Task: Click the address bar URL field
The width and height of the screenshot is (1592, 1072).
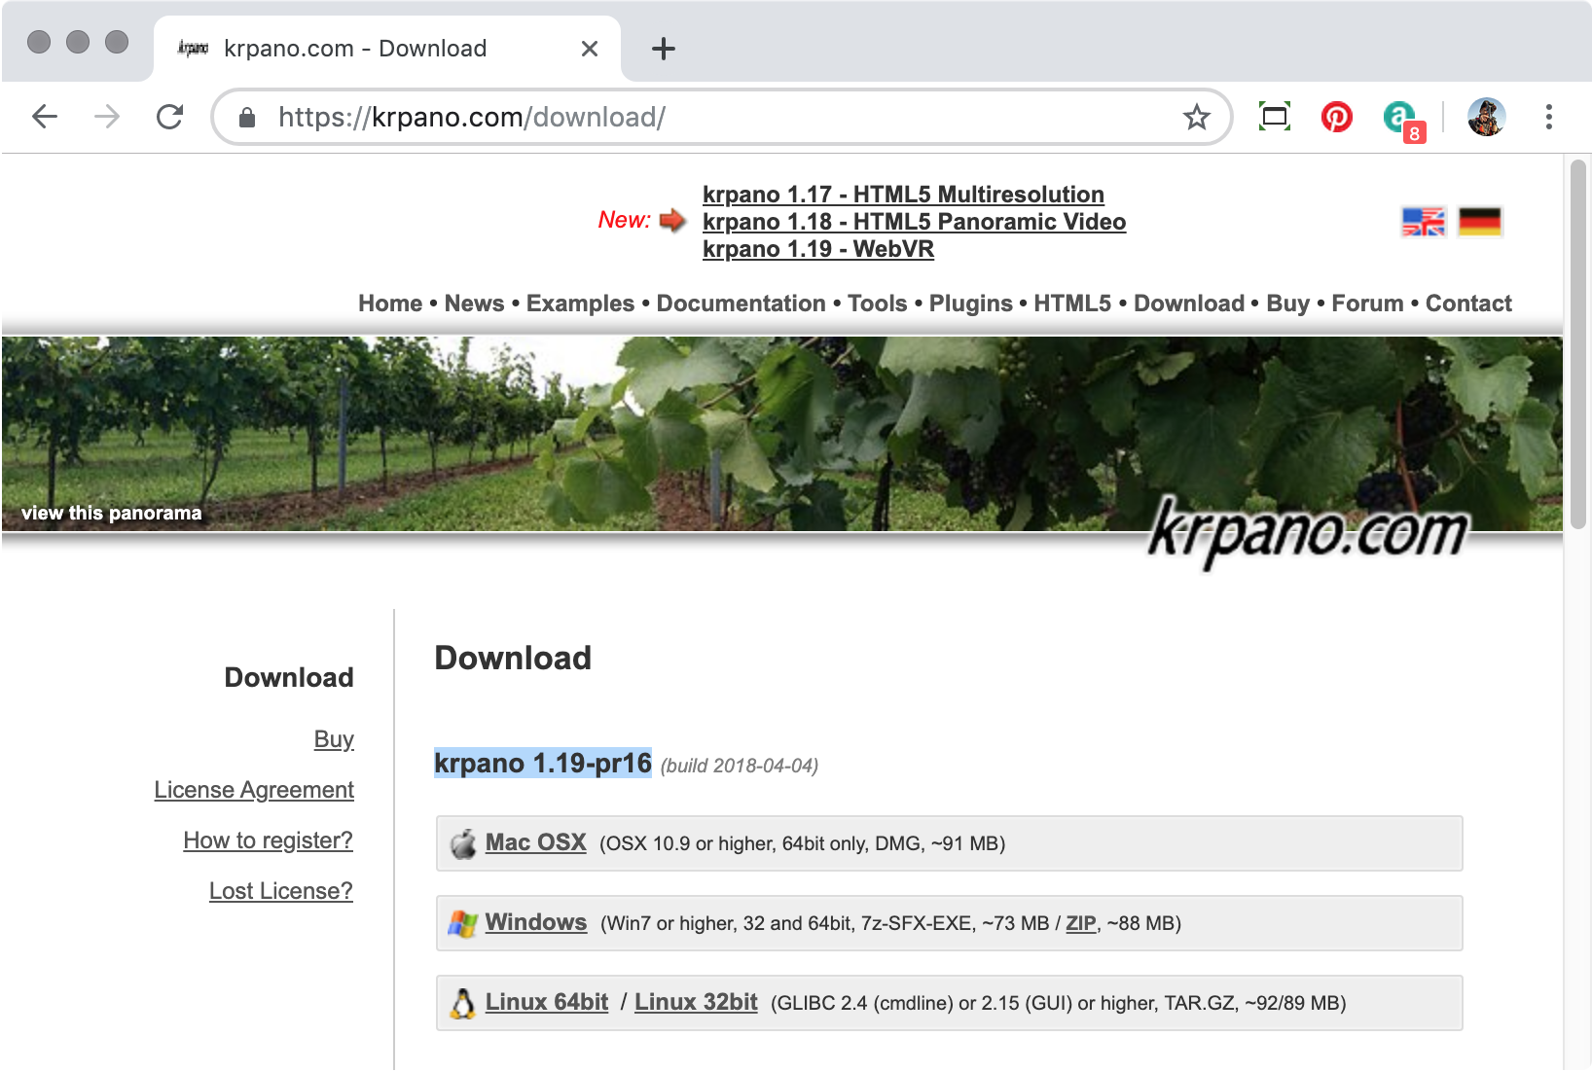Action: tap(720, 117)
